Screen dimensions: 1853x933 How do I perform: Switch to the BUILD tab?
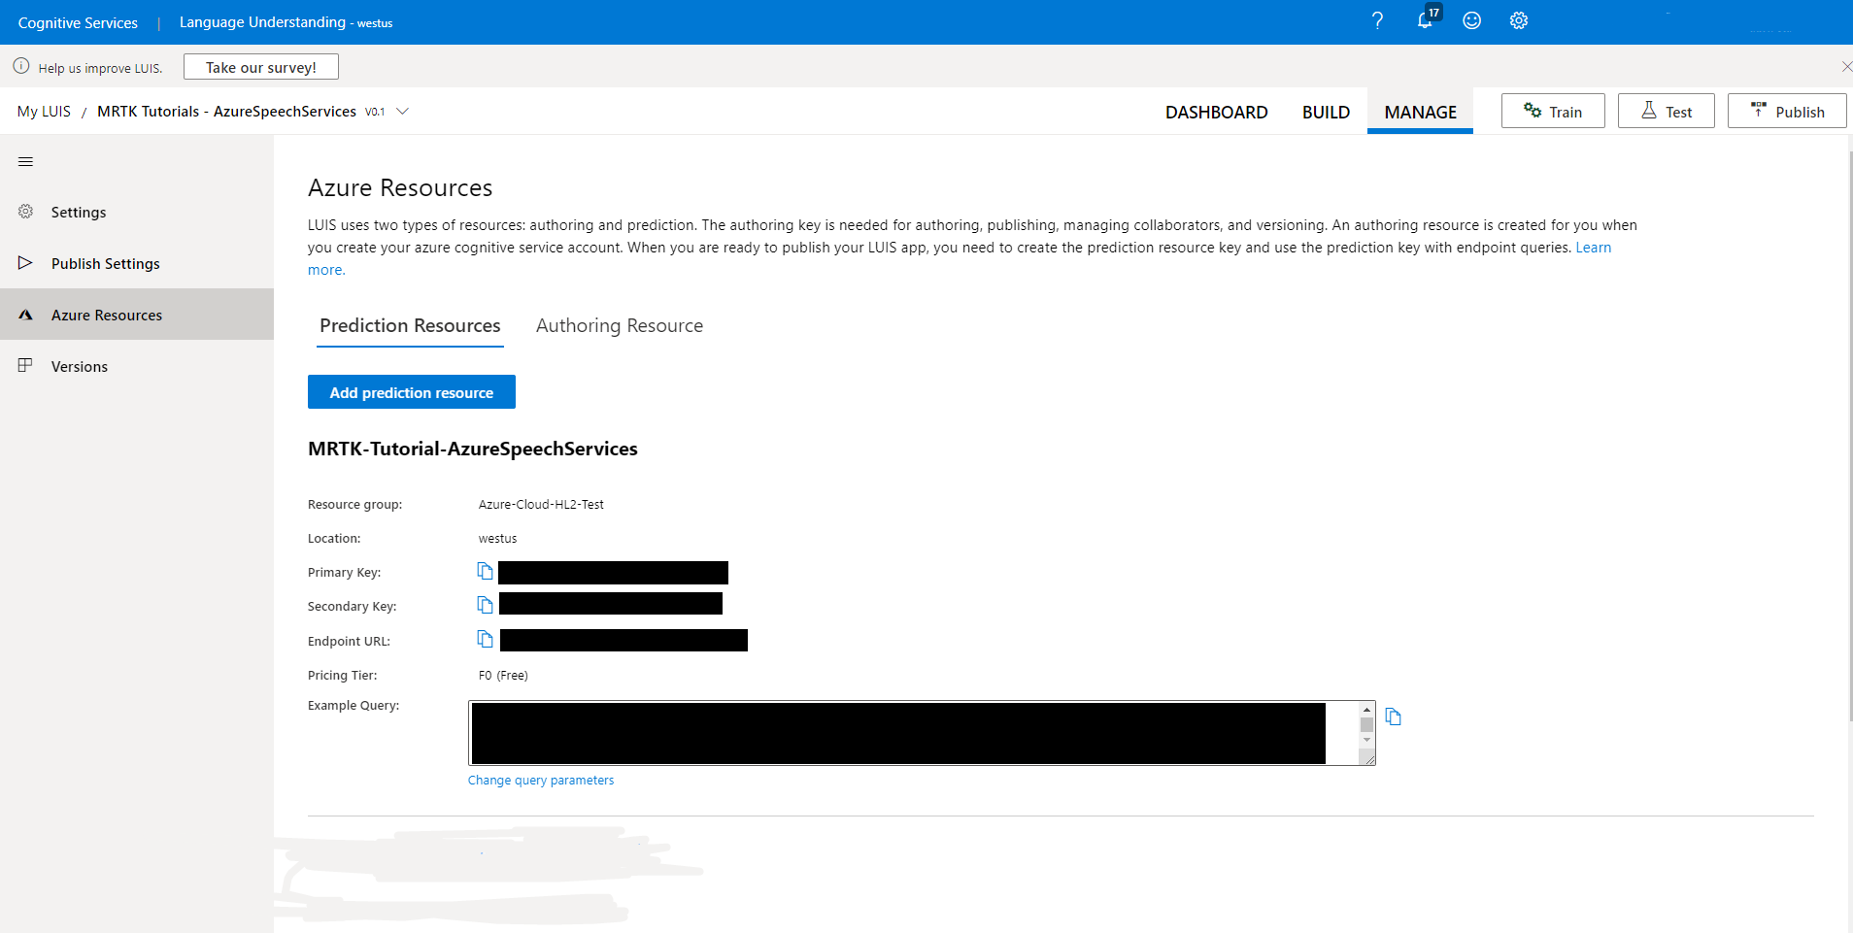click(x=1326, y=112)
